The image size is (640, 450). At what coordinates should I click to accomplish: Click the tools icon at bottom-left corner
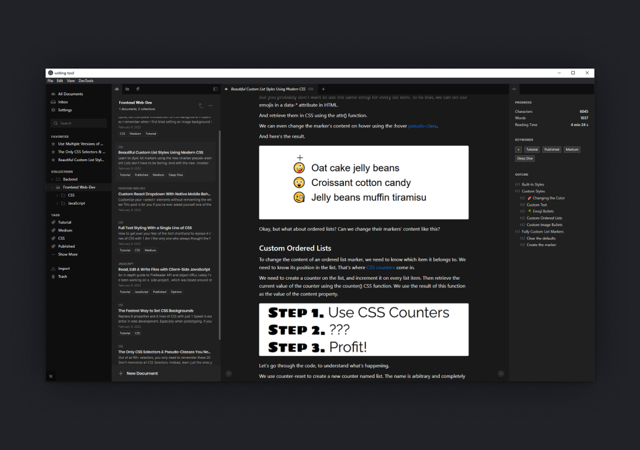coord(51,376)
